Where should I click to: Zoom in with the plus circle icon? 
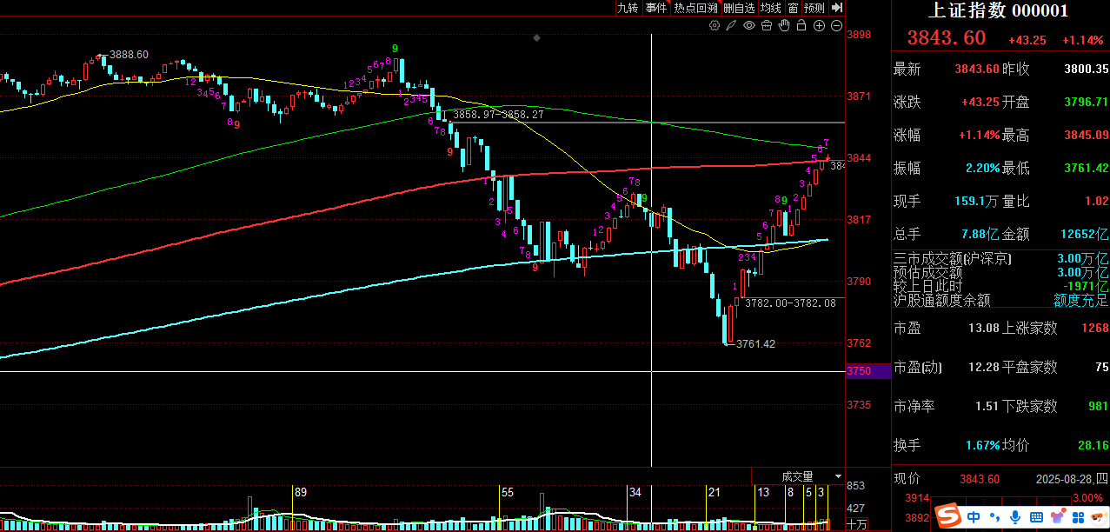pyautogui.click(x=819, y=26)
